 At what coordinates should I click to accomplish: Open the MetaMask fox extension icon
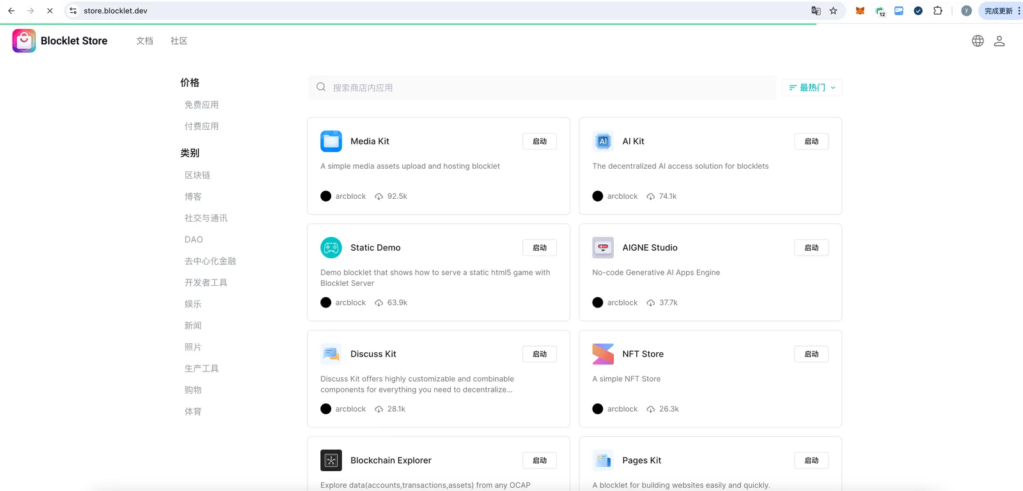click(860, 11)
